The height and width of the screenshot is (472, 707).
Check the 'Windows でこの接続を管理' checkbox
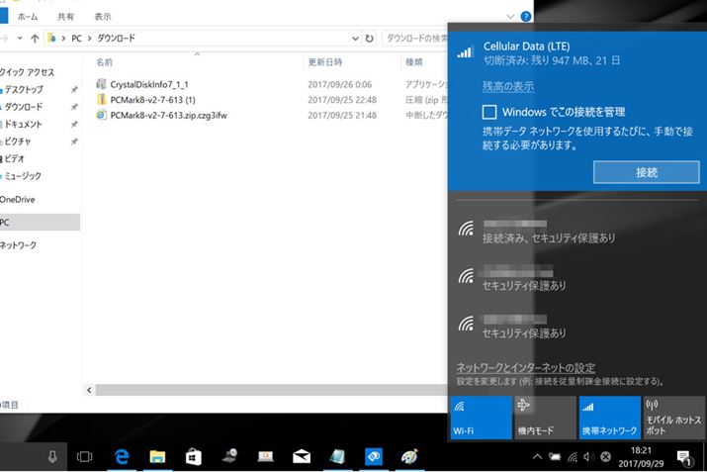coord(489,112)
